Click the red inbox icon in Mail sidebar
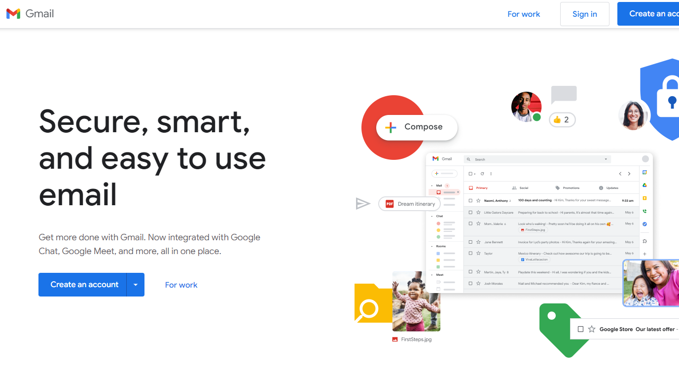The height and width of the screenshot is (371, 679). 438,192
